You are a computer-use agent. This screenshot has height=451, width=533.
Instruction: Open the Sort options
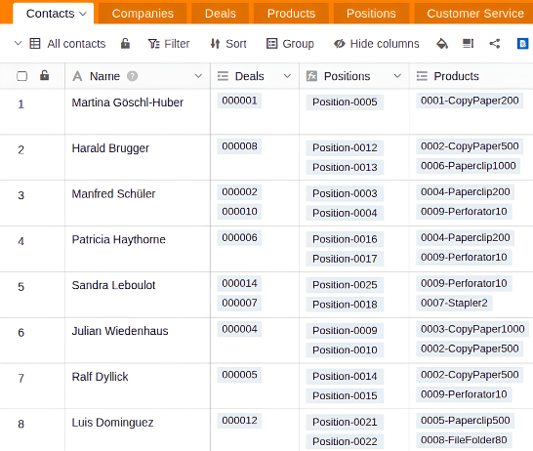pos(228,44)
